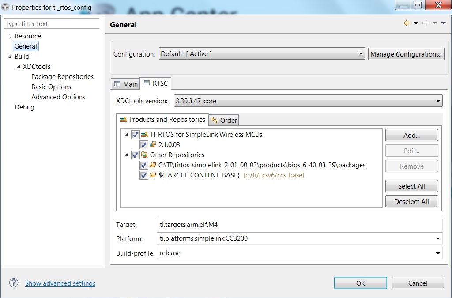Toggle the Other Repositories checkbox
This screenshot has height=298, width=452.
(135, 155)
